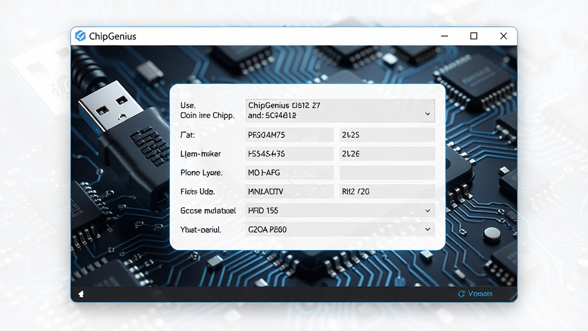The width and height of the screenshot is (588, 331).
Task: Click the refresh icon beside Vomaln
Action: click(x=462, y=294)
